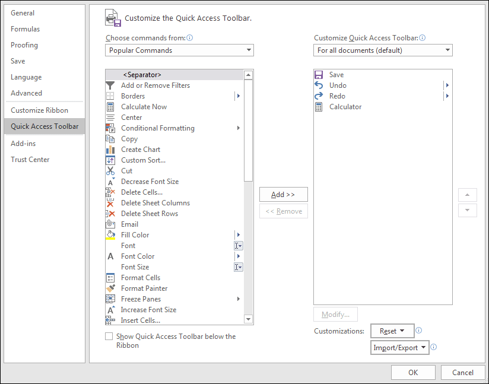Open the Reset menu
The width and height of the screenshot is (489, 384).
[392, 331]
